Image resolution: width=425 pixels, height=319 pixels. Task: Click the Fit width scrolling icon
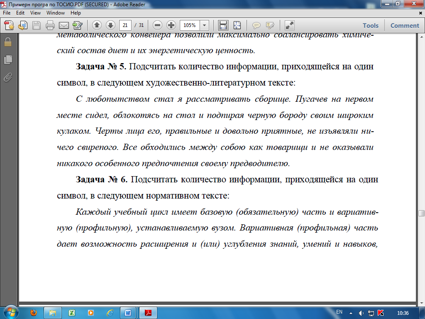click(223, 25)
